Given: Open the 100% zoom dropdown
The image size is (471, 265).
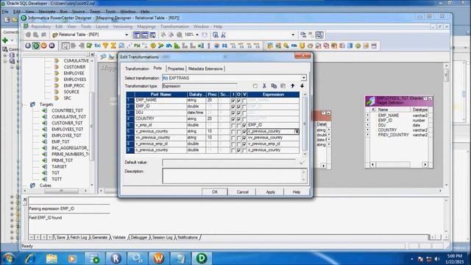Looking at the screenshot, I should (x=197, y=35).
